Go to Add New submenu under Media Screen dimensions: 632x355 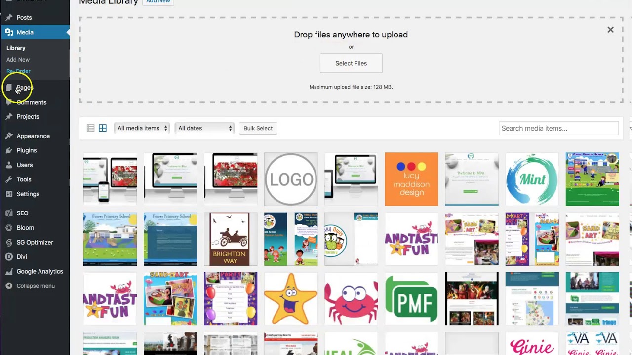tap(18, 60)
